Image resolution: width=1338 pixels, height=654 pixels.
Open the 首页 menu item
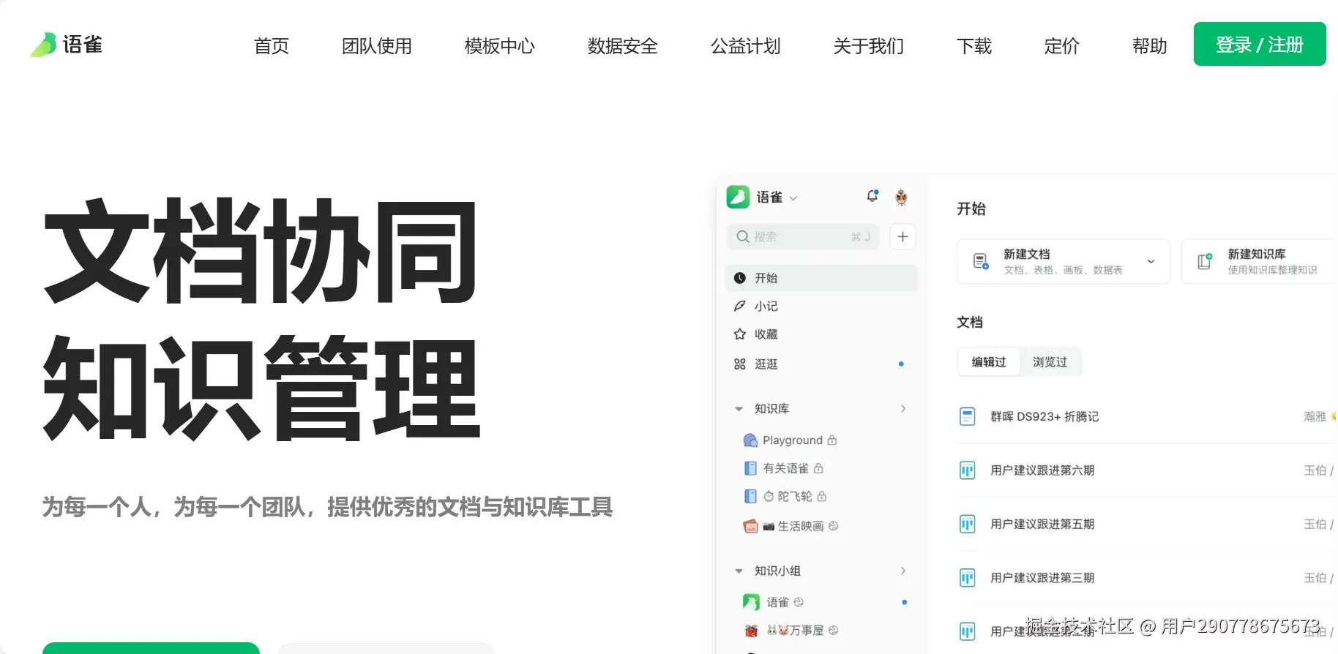[x=272, y=46]
